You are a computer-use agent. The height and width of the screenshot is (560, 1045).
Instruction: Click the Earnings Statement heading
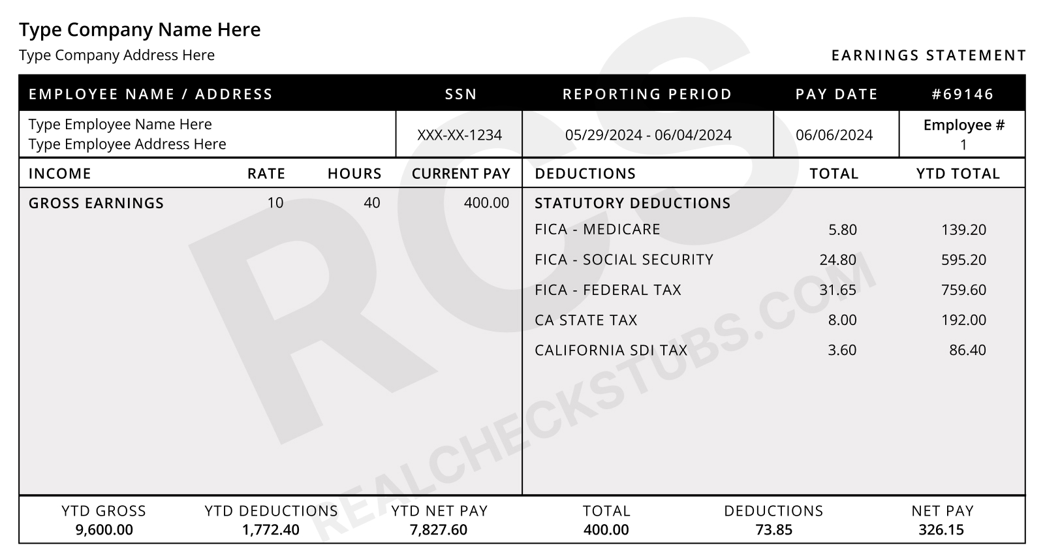929,56
